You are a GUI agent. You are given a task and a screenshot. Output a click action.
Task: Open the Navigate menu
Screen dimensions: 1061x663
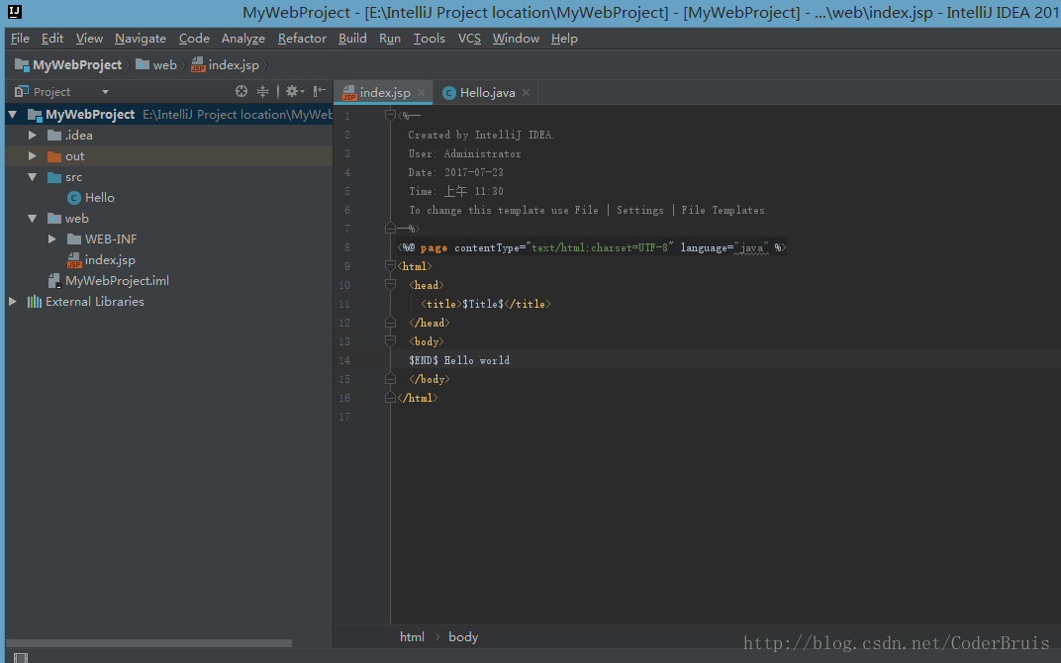pos(141,39)
